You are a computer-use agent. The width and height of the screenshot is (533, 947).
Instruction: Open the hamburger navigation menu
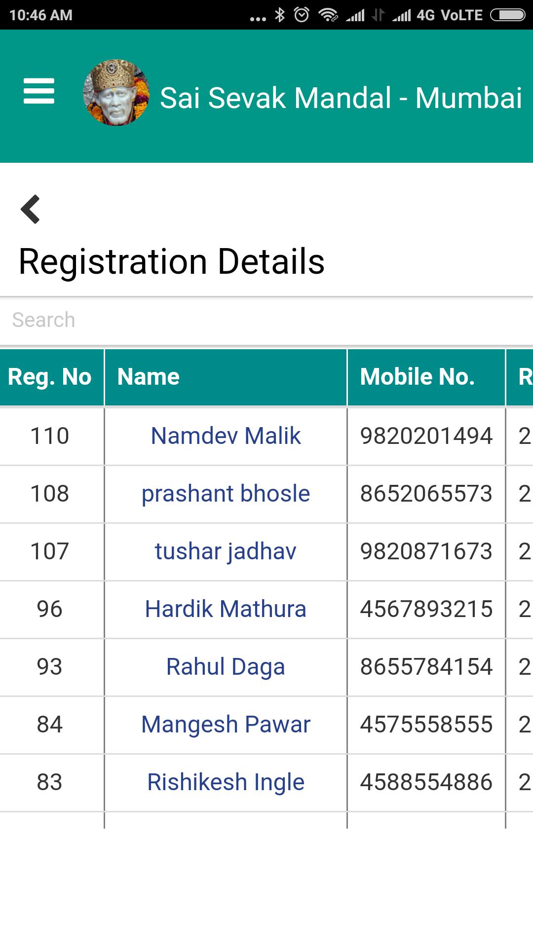pyautogui.click(x=39, y=91)
